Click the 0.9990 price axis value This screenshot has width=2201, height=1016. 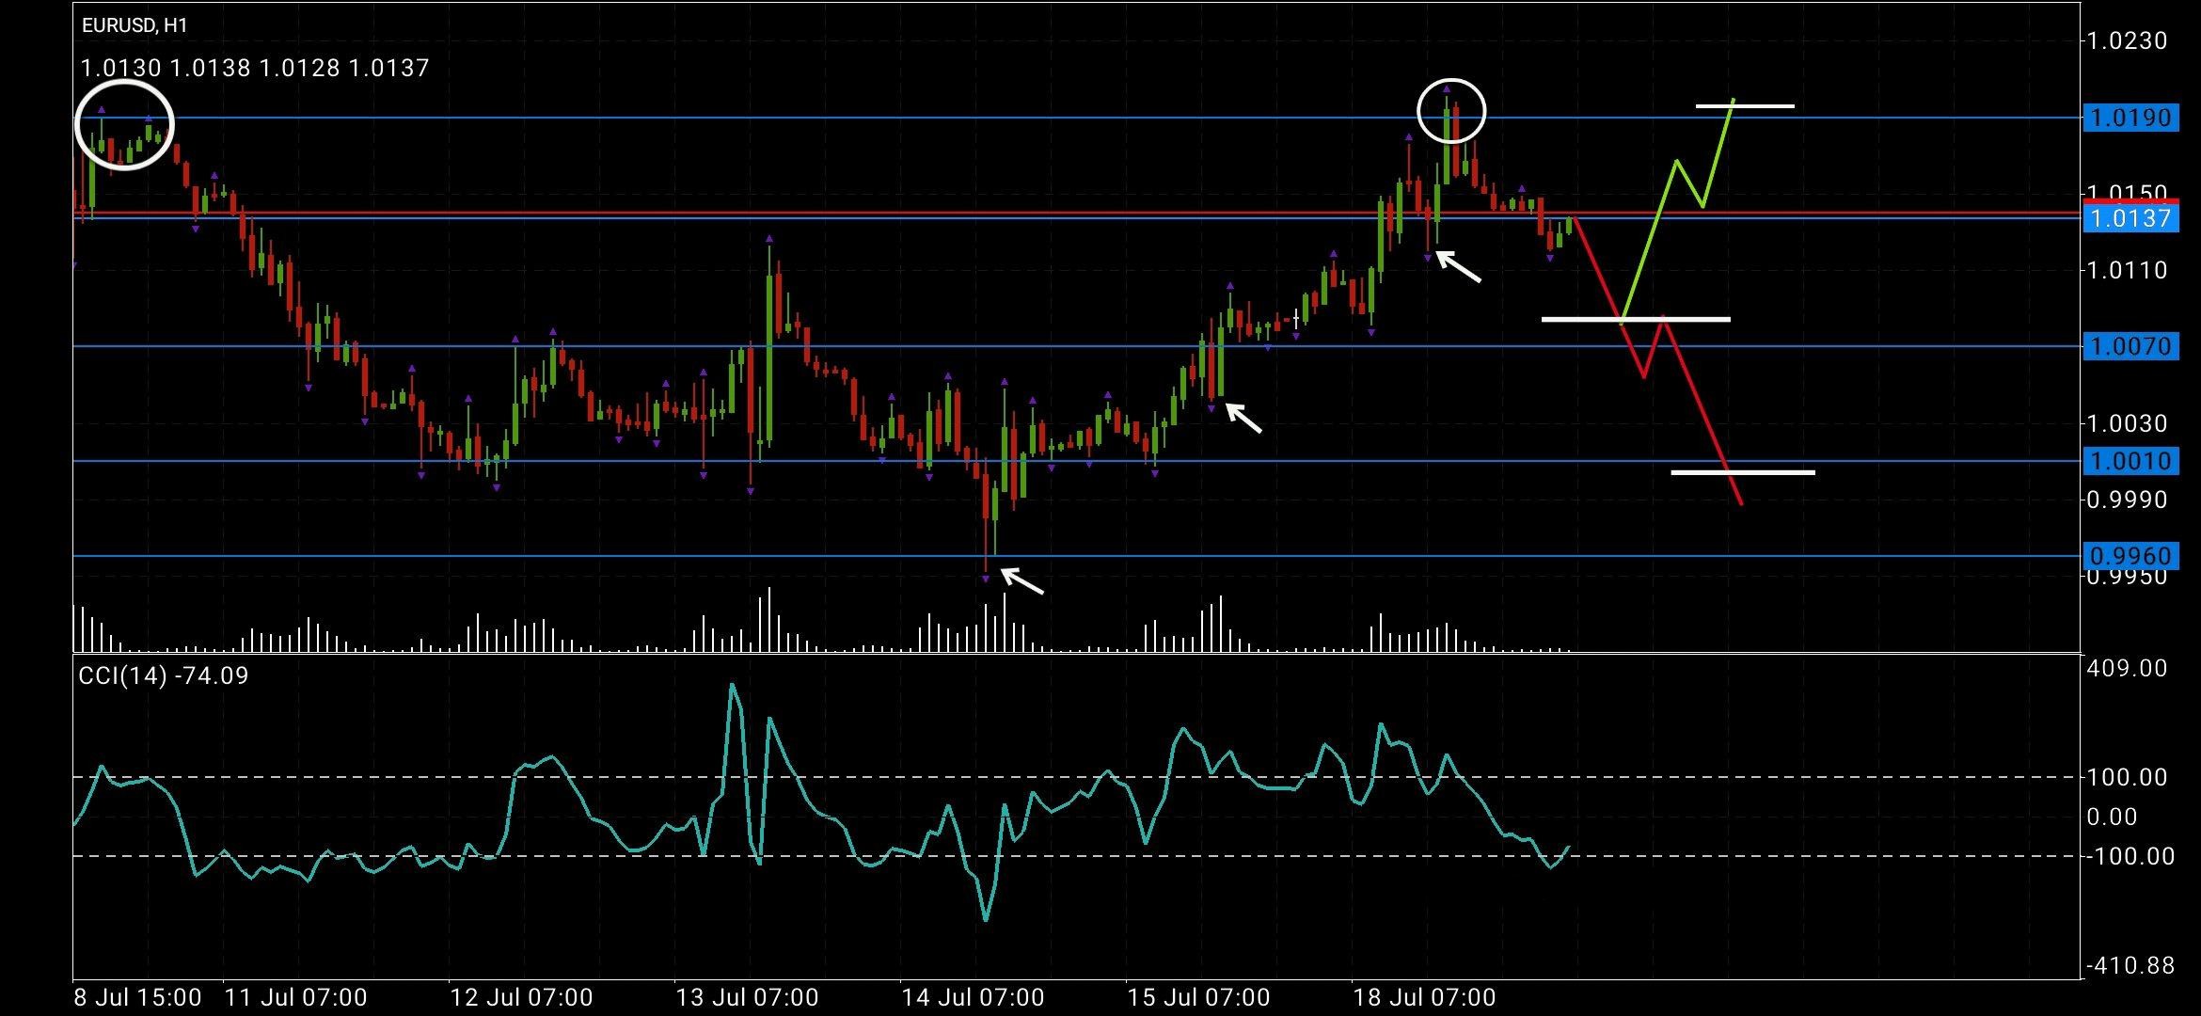click(2128, 500)
